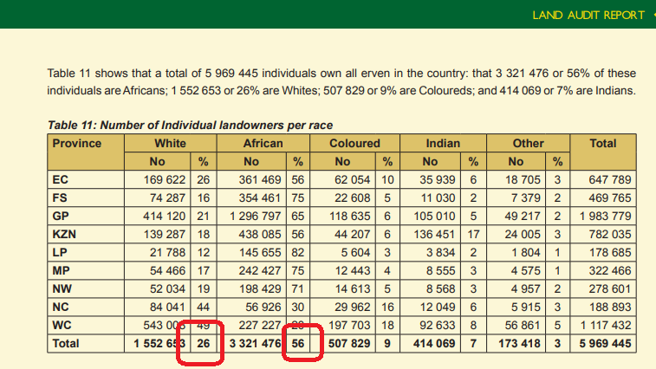Viewport: 656px width, 369px height.
Task: Select the bottom Total row label
Action: pyautogui.click(x=66, y=344)
